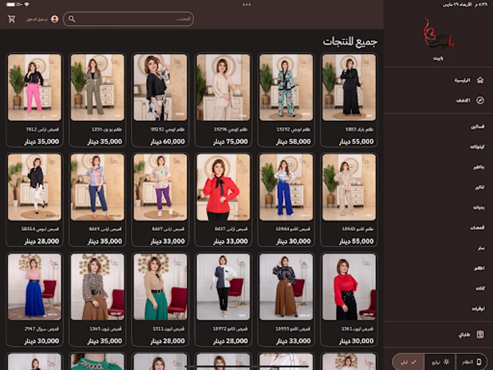The width and height of the screenshot is (493, 370).
Task: Open brown trousers product 10955 photo
Action: click(x=286, y=287)
